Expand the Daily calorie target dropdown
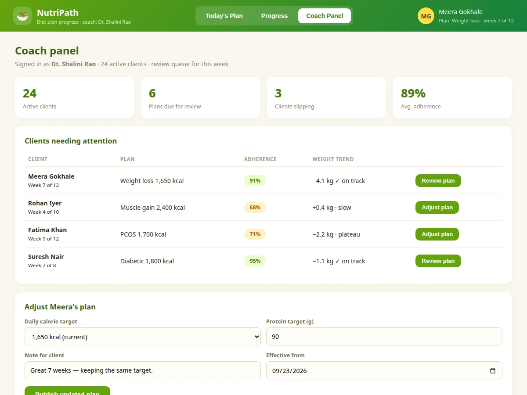This screenshot has height=395, width=527. [x=143, y=337]
